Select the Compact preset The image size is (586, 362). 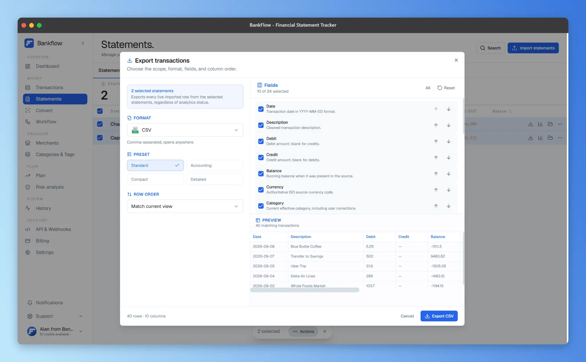click(x=155, y=179)
